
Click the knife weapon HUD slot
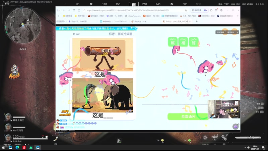(248, 138)
